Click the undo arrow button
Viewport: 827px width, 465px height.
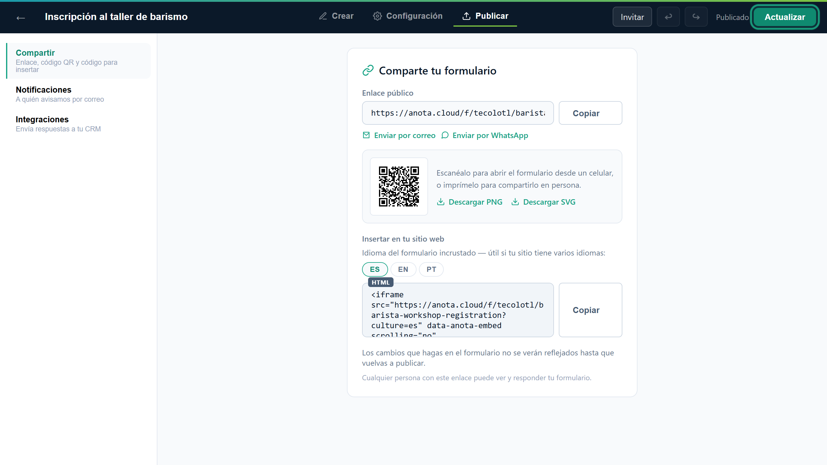pos(668,17)
